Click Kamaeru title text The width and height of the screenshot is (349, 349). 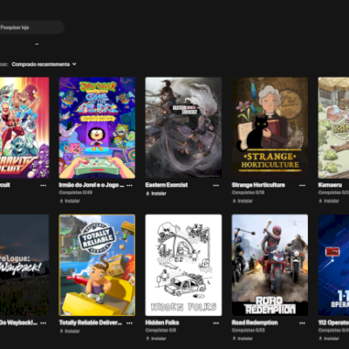point(330,185)
